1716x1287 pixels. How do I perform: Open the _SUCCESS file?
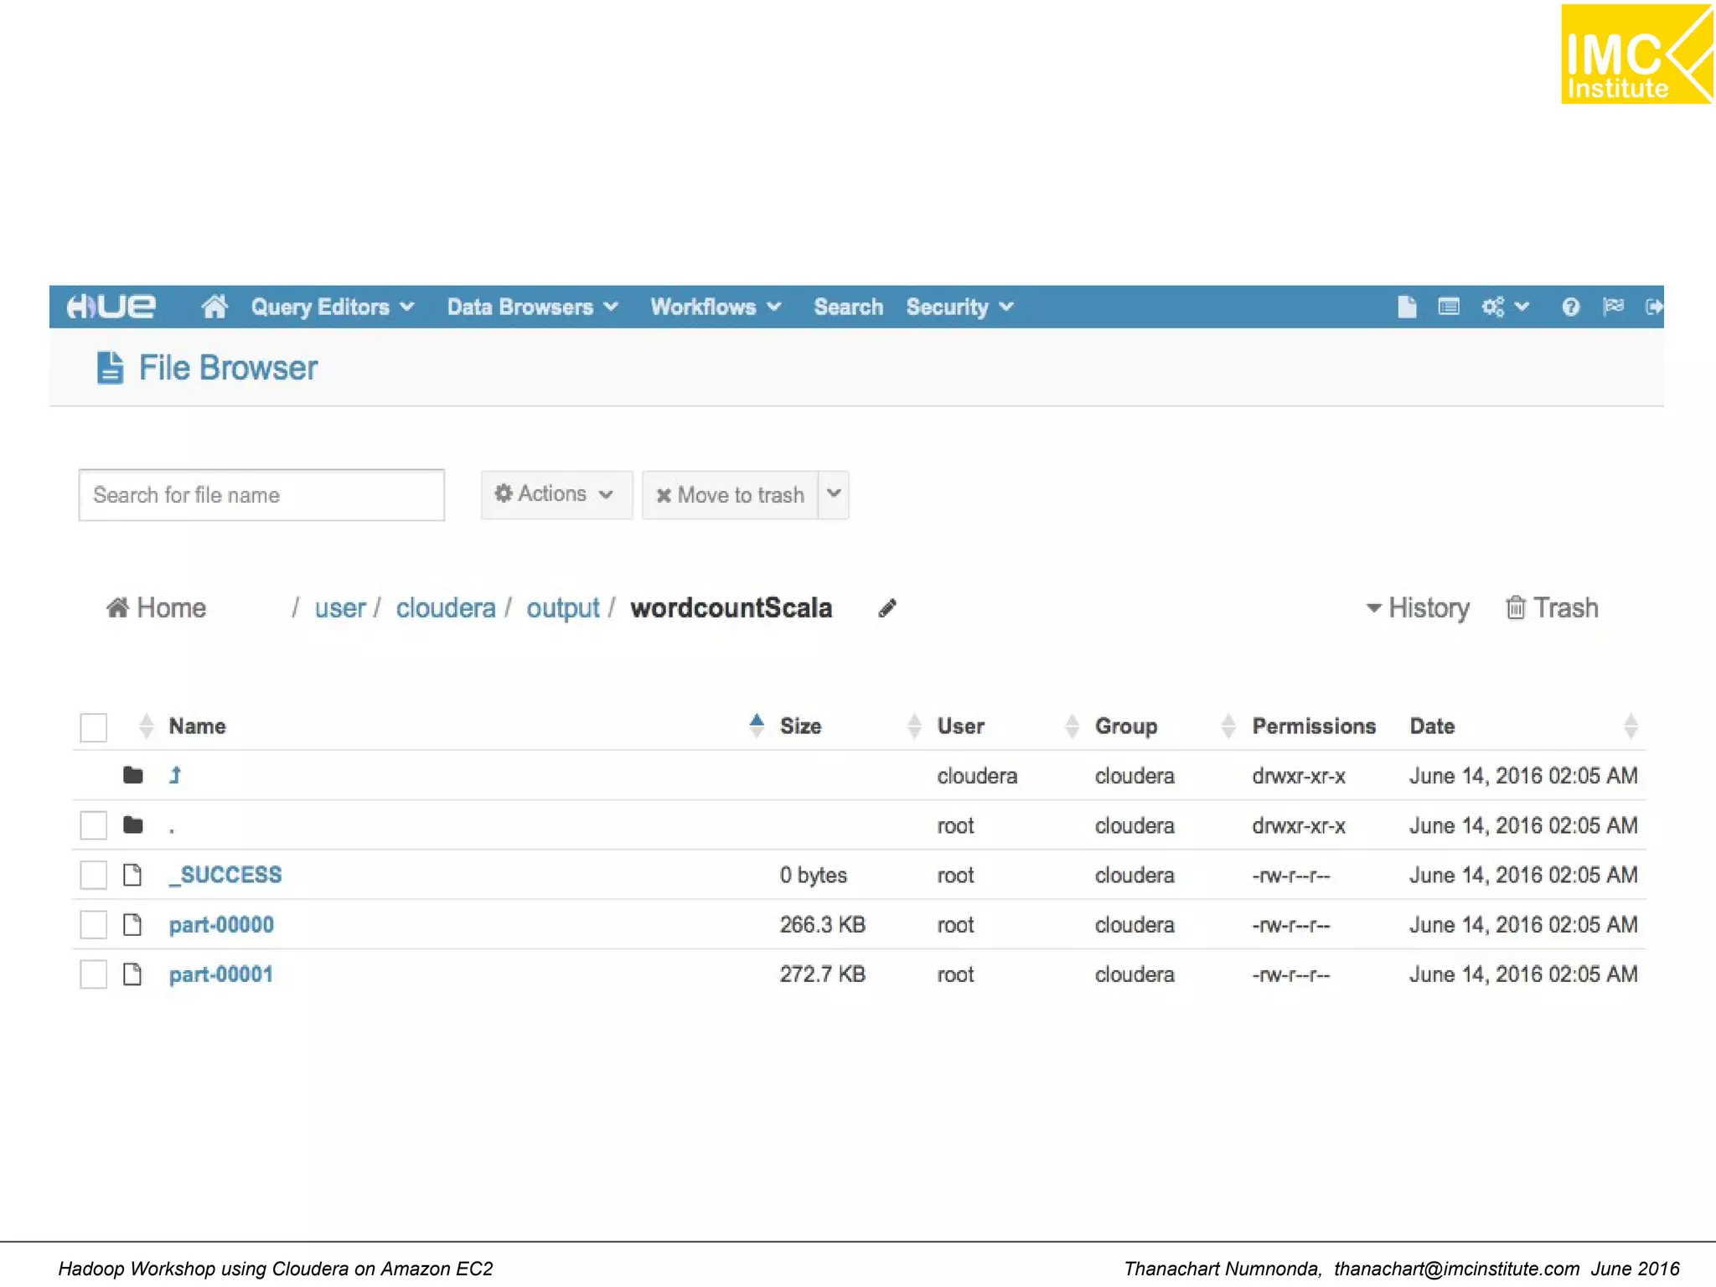[225, 875]
